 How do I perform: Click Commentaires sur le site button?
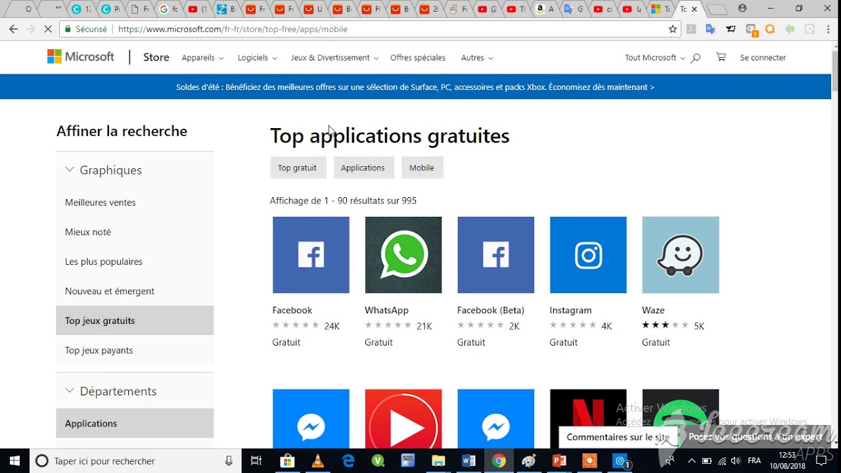point(618,437)
